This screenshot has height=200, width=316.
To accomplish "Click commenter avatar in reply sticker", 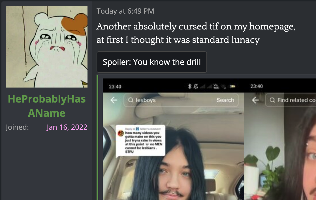I will tap(121, 133).
